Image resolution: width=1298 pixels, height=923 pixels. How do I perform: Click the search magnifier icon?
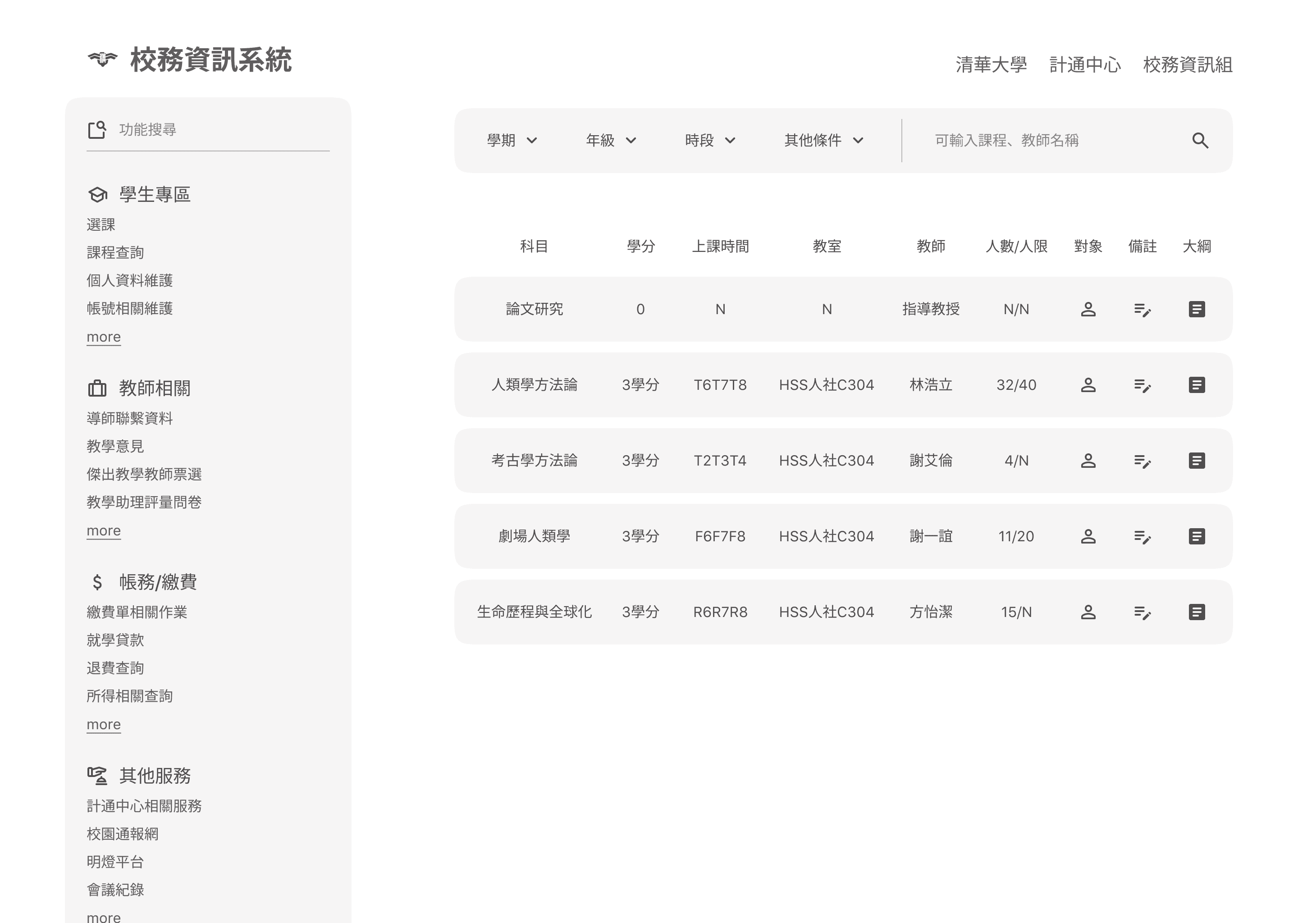pos(1200,140)
